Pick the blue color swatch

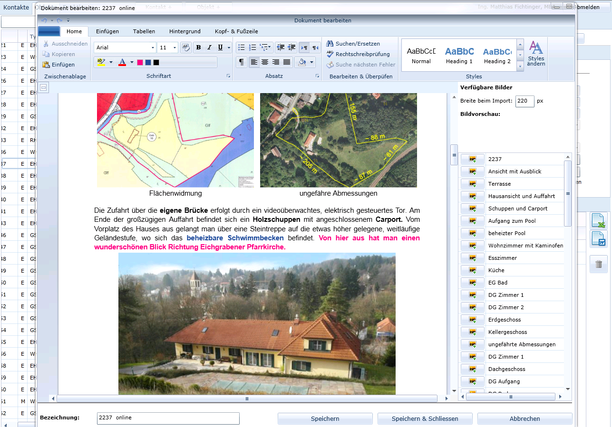148,62
